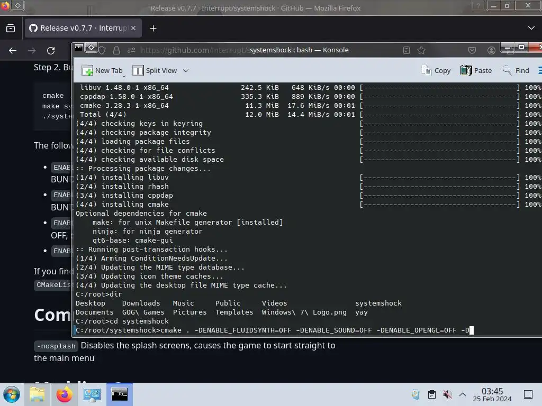Click the 'installing rhash' progress bar

pos(440,187)
